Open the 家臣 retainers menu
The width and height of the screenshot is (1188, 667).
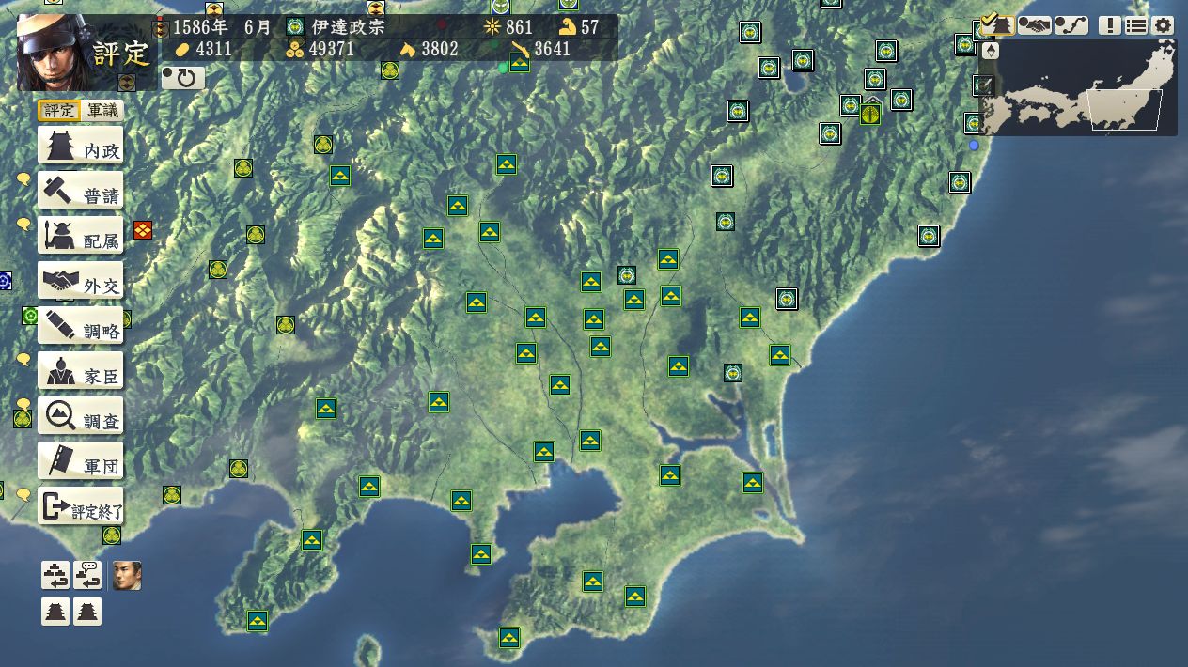click(81, 372)
